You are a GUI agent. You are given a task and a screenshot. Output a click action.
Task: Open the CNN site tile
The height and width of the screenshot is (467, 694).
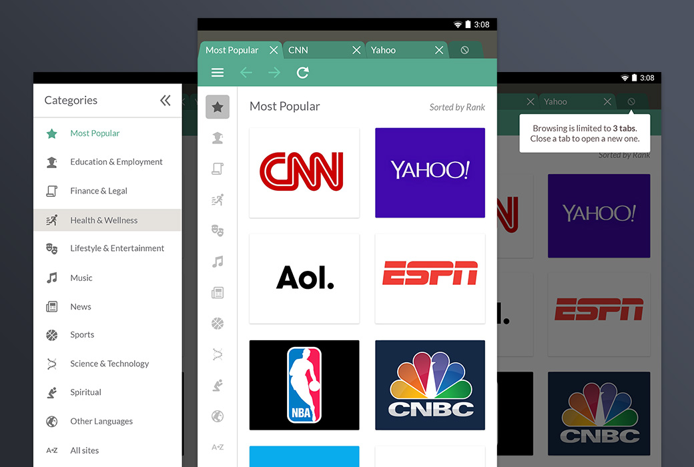coord(304,173)
